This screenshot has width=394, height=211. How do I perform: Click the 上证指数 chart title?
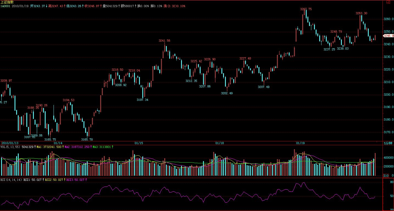tap(7, 2)
